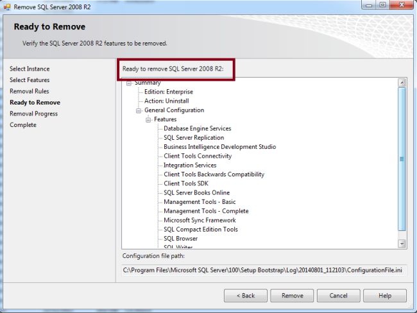Select SQL Server Replication item

tap(194, 138)
